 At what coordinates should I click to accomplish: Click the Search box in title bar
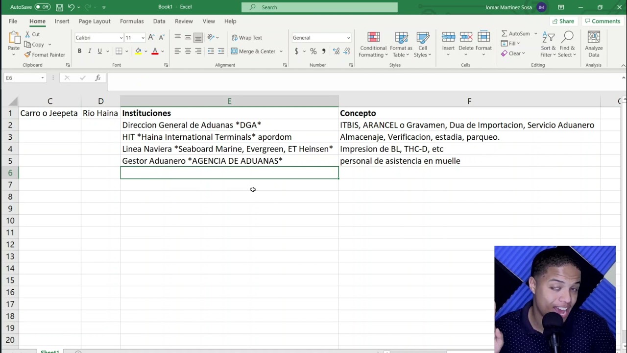(319, 7)
